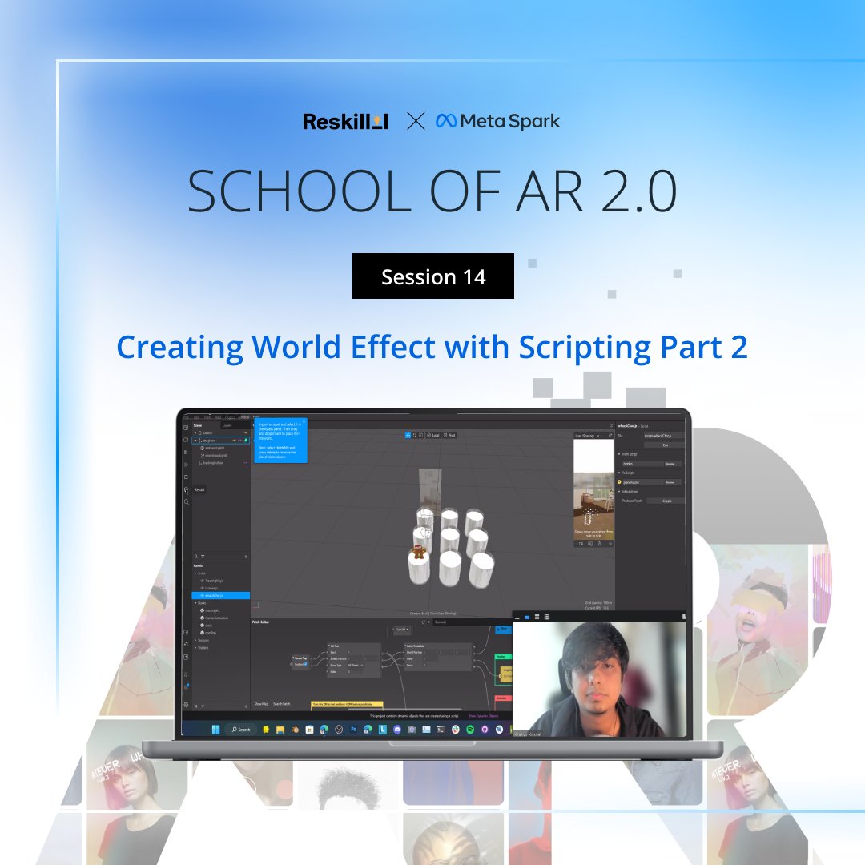The height and width of the screenshot is (865, 865).
Task: Collapse the Scripts folder in Assets
Action: coord(195,573)
